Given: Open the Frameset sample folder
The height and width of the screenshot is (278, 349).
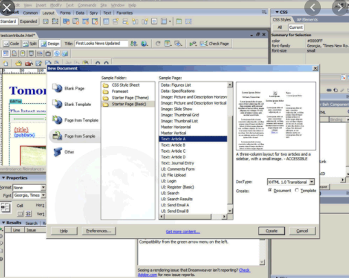Looking at the screenshot, I should [120, 92].
